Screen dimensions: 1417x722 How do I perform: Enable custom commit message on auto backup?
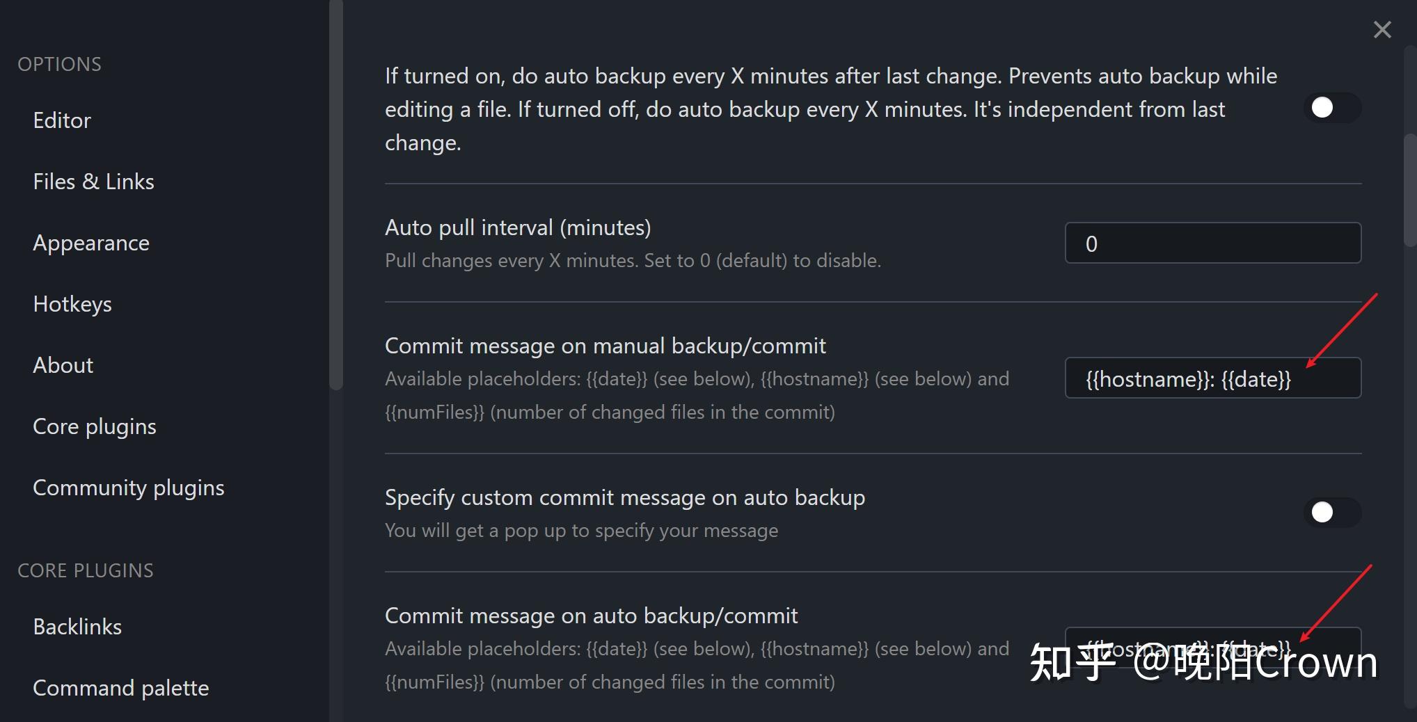click(1331, 513)
